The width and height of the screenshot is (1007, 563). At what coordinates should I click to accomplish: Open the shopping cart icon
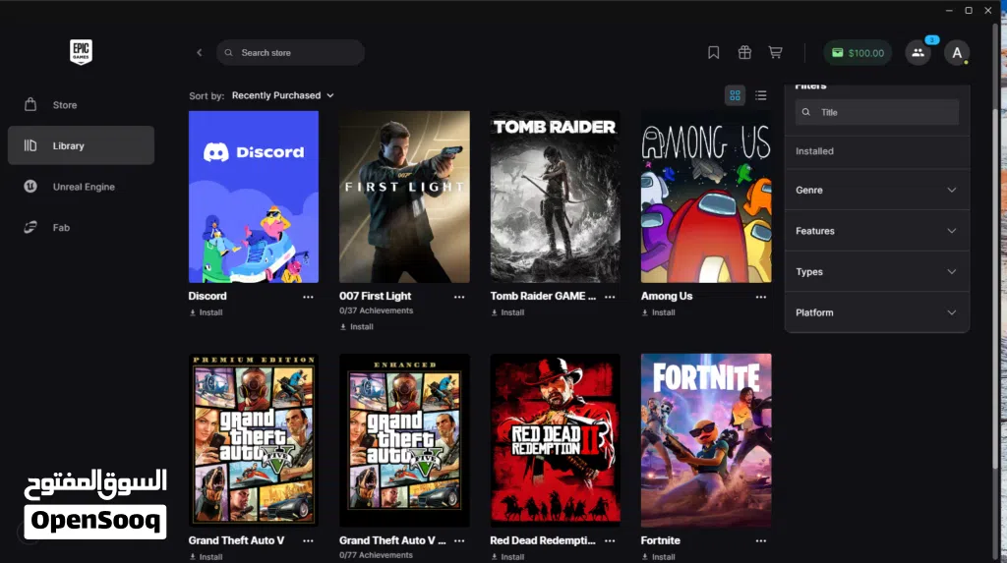[x=775, y=53]
